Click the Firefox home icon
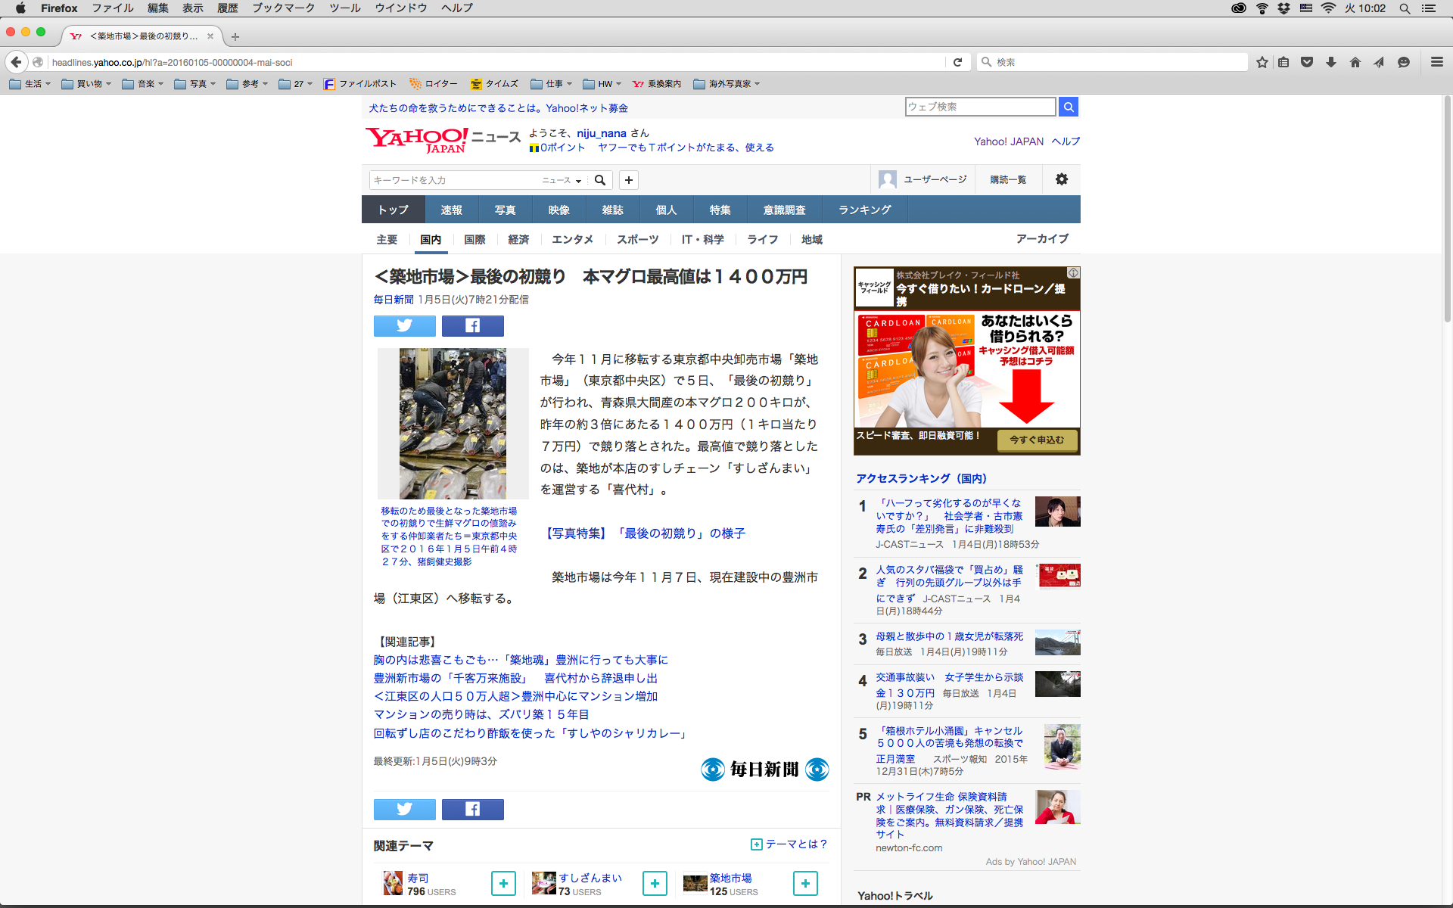The height and width of the screenshot is (908, 1453). point(1355,62)
